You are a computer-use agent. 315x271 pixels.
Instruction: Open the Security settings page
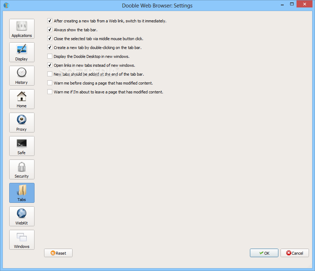click(x=22, y=169)
